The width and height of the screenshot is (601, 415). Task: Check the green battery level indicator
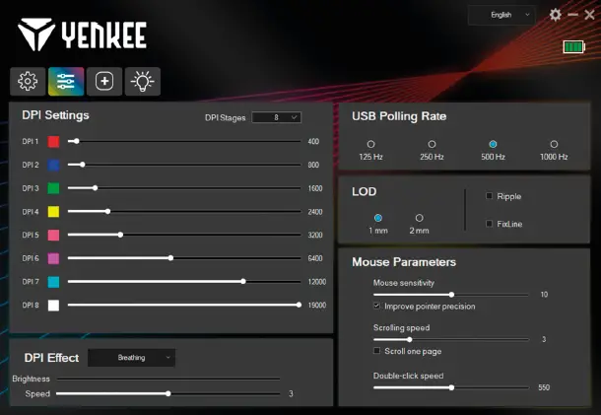pyautogui.click(x=574, y=47)
